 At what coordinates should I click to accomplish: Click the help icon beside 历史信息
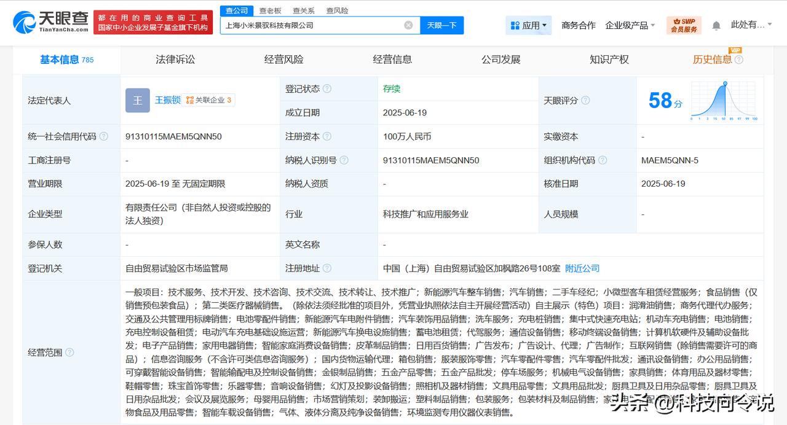[739, 60]
